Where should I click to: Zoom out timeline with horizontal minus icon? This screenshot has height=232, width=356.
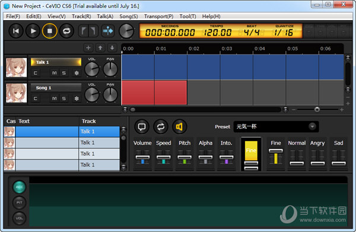tap(294, 110)
